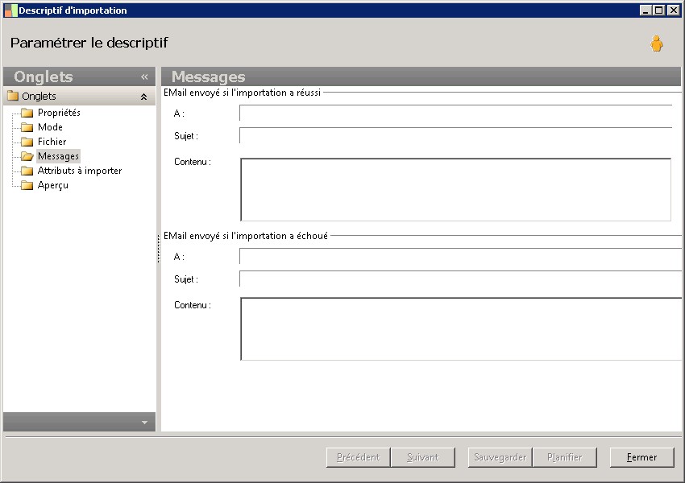This screenshot has width=685, height=483.
Task: Click the Onglets root folder icon
Action: click(x=13, y=96)
